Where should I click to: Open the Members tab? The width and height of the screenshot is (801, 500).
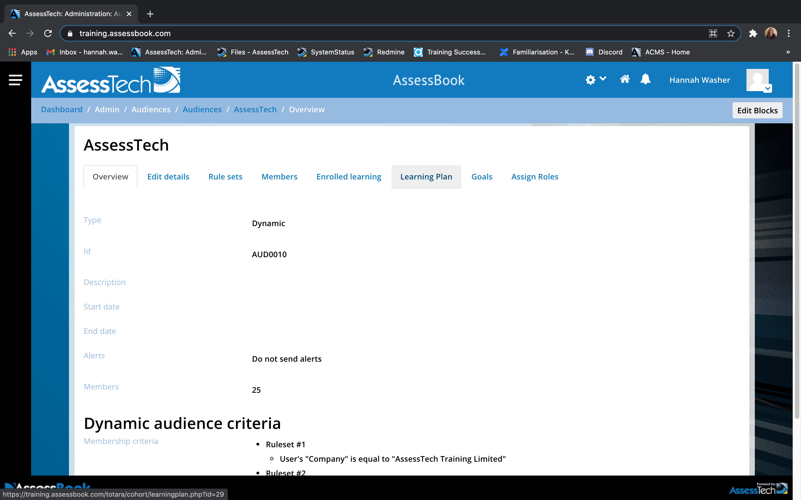279,177
